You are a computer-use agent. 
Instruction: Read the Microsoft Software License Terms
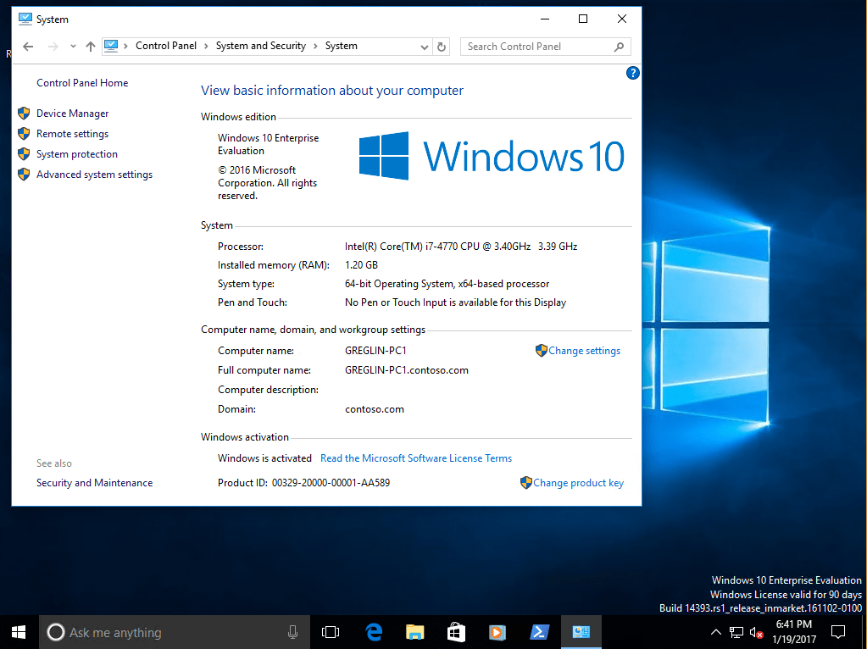416,458
